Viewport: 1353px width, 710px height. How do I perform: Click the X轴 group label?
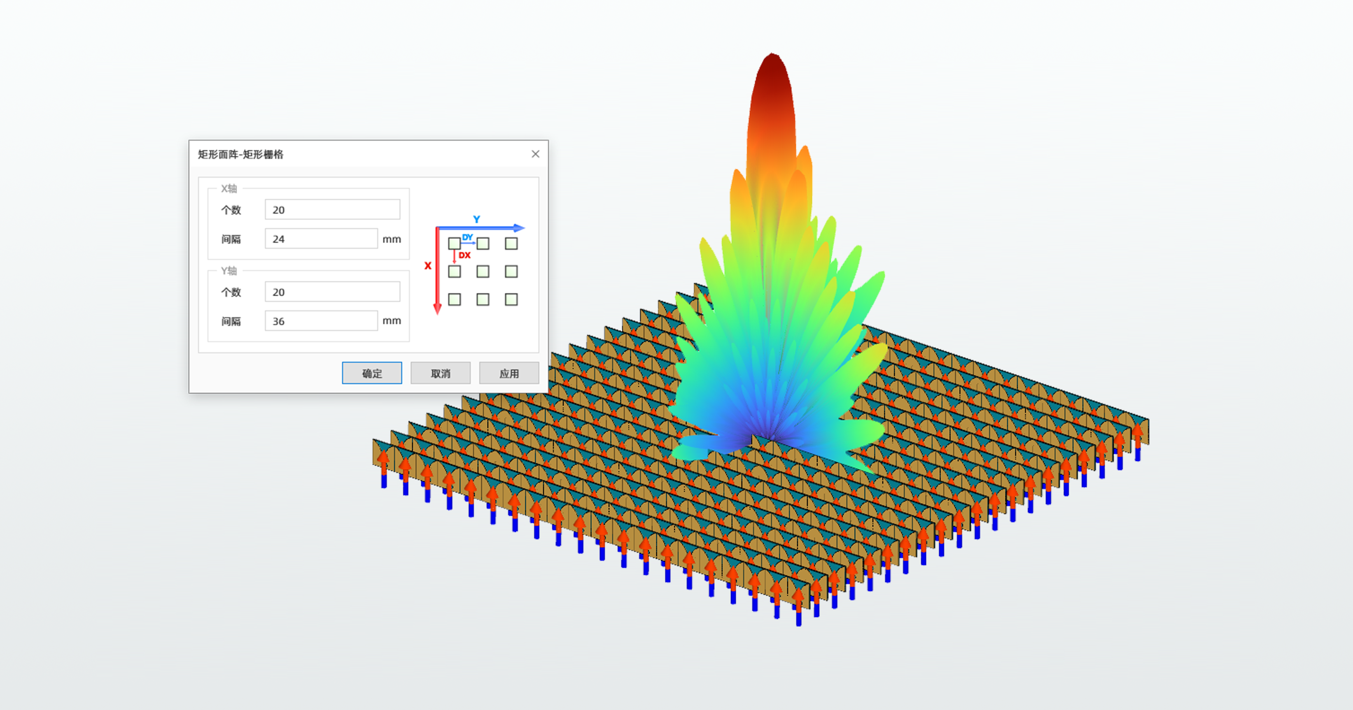click(229, 188)
